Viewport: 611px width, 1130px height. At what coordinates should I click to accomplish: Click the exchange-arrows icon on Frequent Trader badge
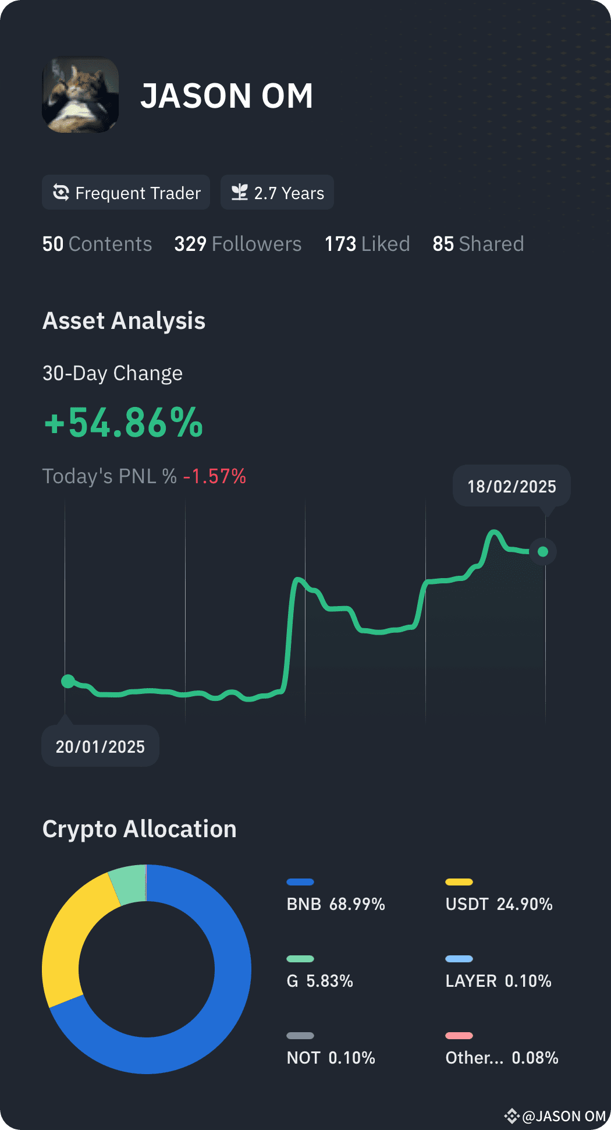[x=61, y=192]
